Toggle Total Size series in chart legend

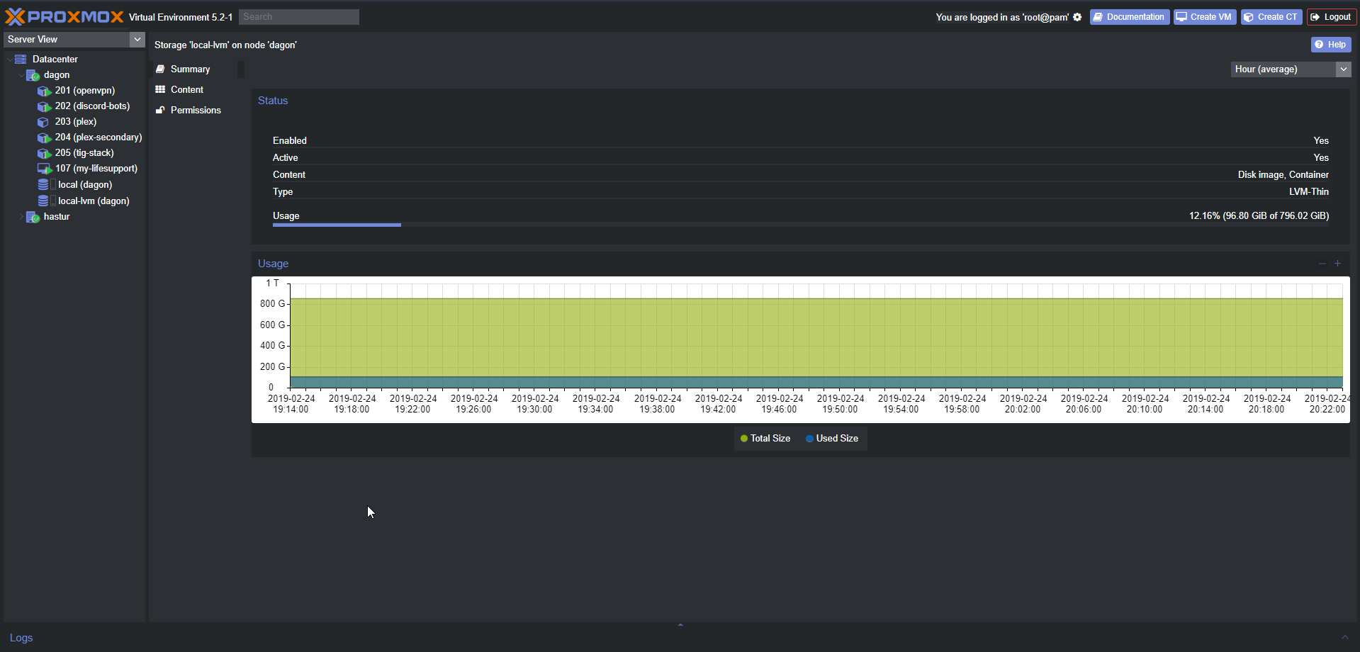[x=765, y=439]
